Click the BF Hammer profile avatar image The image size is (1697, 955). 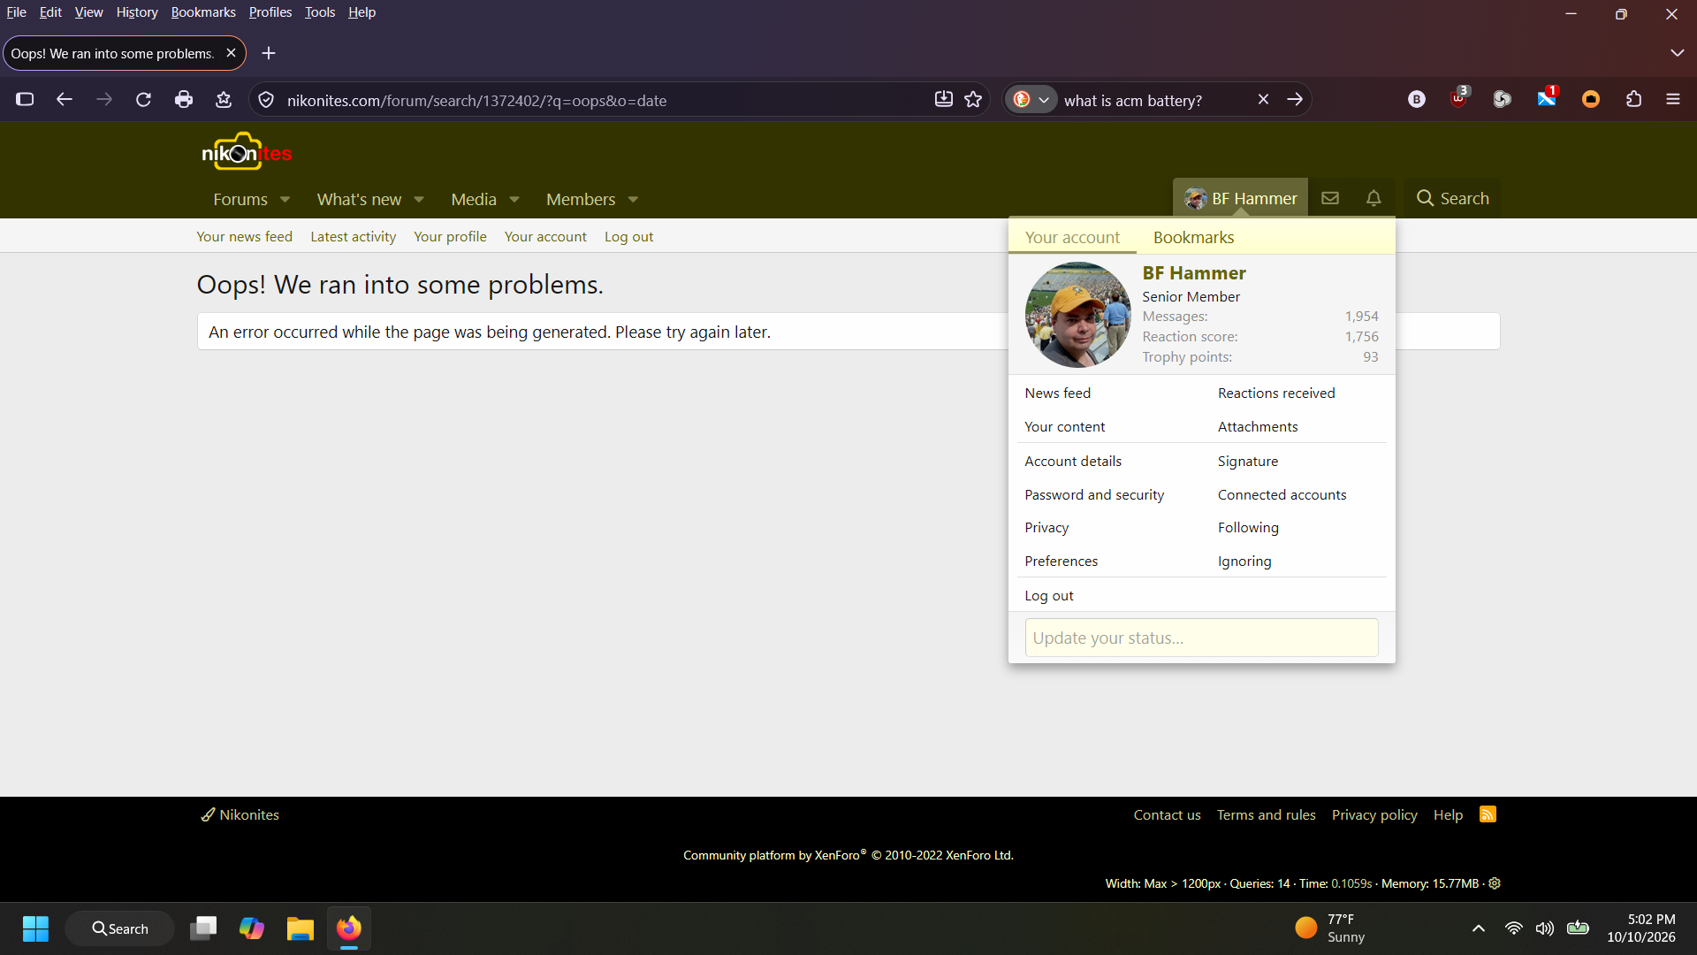click(x=1077, y=314)
